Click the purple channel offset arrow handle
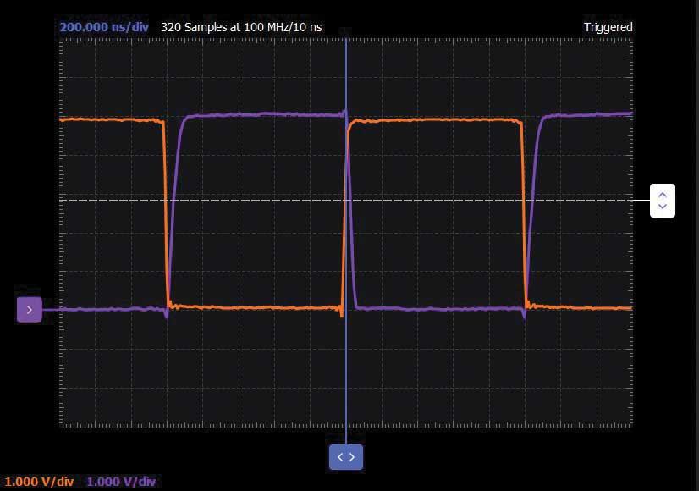699x491 pixels. tap(30, 310)
